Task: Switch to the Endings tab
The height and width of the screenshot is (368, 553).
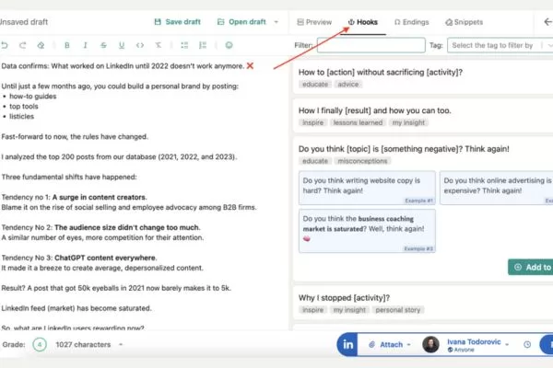Action: click(x=411, y=22)
